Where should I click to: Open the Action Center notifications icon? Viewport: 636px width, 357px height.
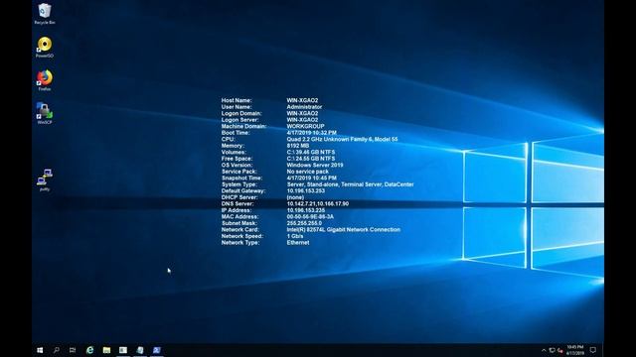pos(593,350)
